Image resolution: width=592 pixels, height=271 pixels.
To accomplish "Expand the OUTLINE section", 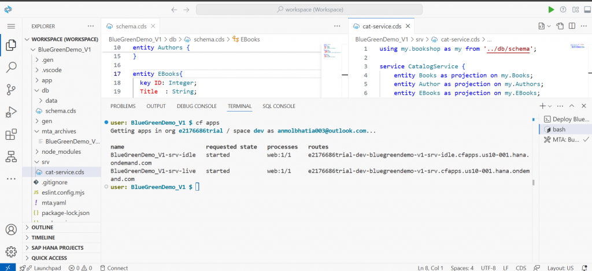I will pyautogui.click(x=62, y=227).
